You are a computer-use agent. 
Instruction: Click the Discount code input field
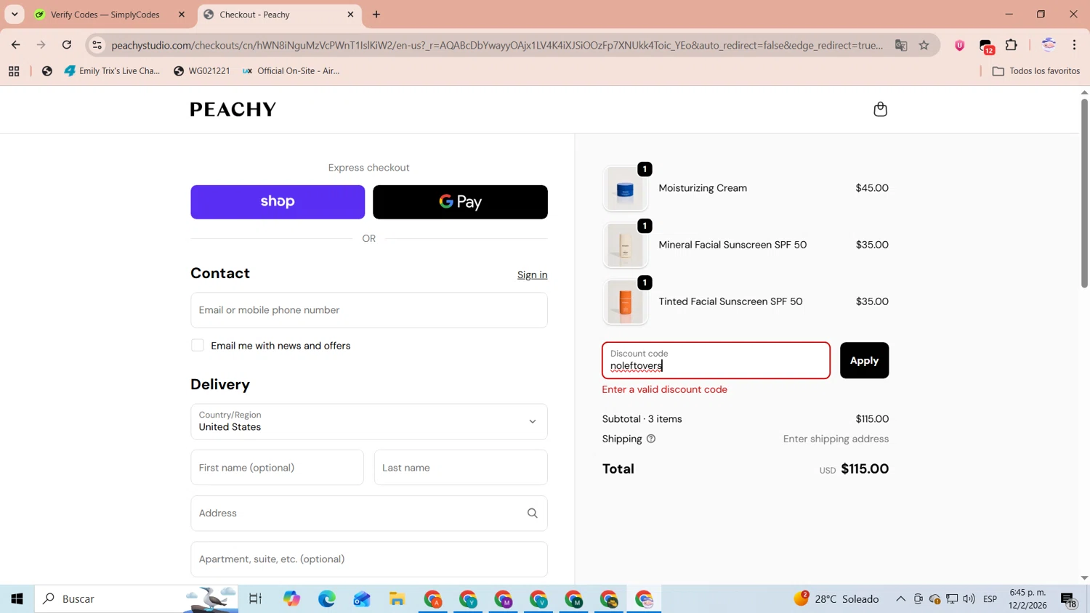click(x=716, y=360)
